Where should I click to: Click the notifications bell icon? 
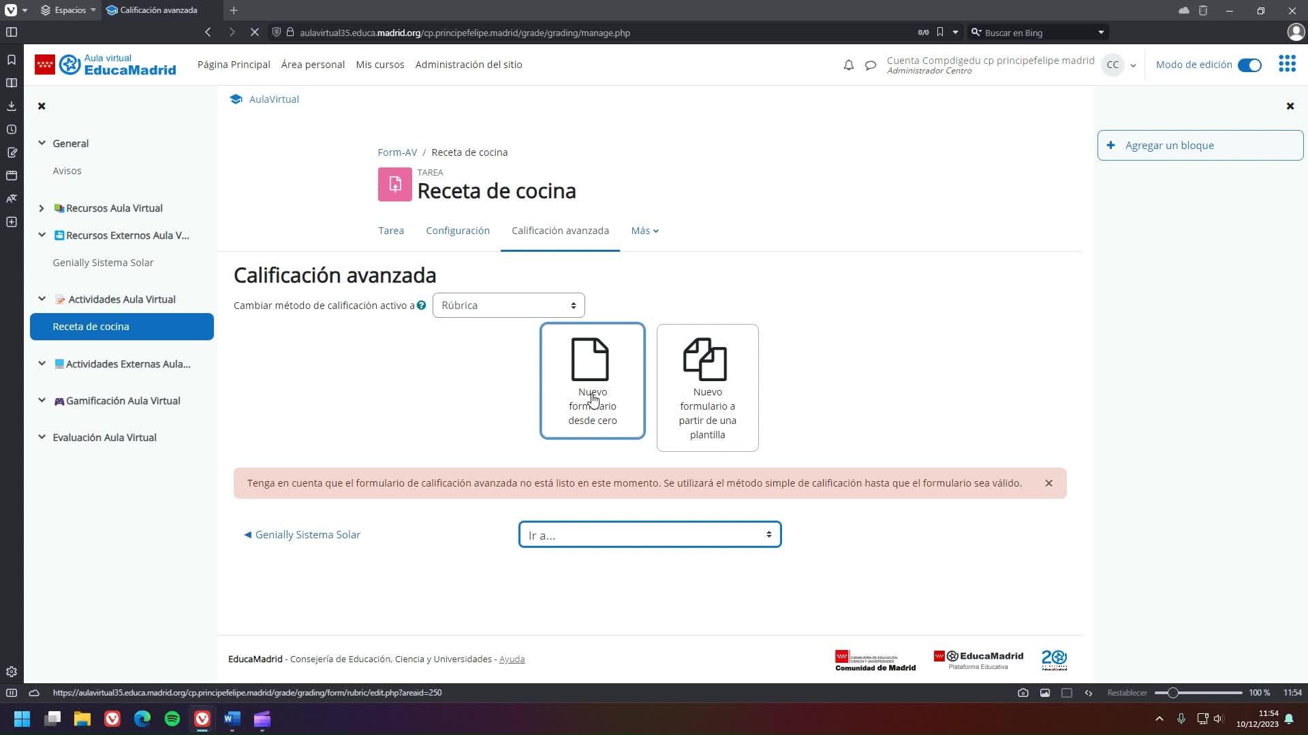click(x=848, y=65)
